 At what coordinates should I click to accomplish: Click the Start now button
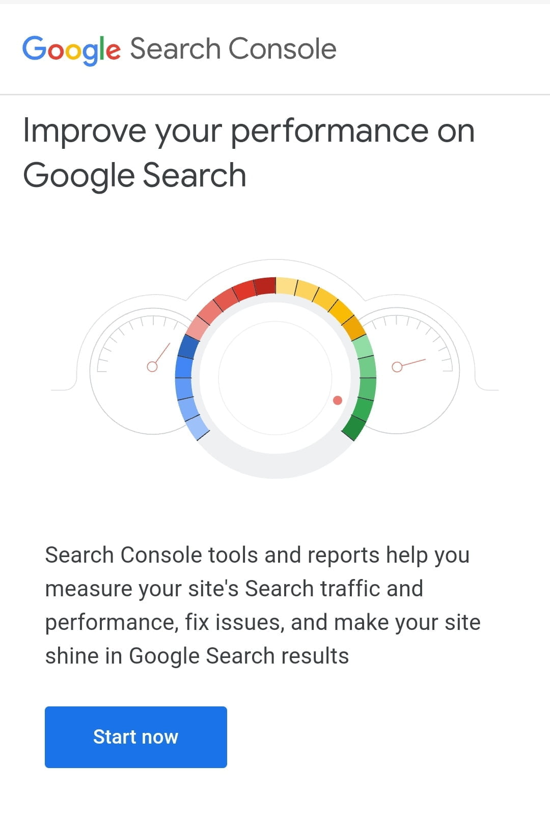(135, 736)
